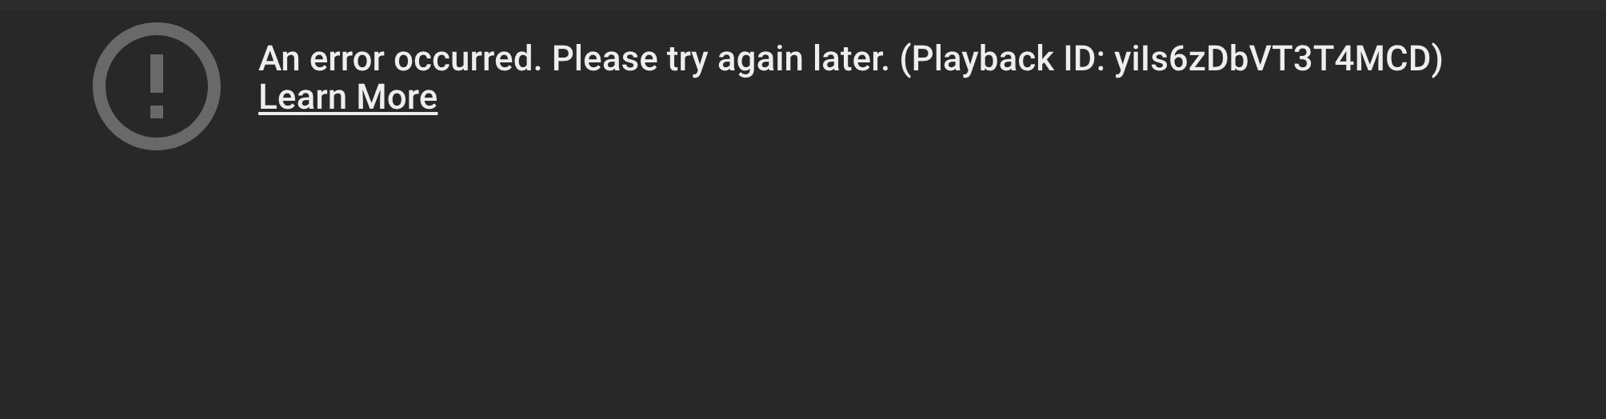
Task: Select the exclamation mark inside the circle
Action: [x=157, y=86]
